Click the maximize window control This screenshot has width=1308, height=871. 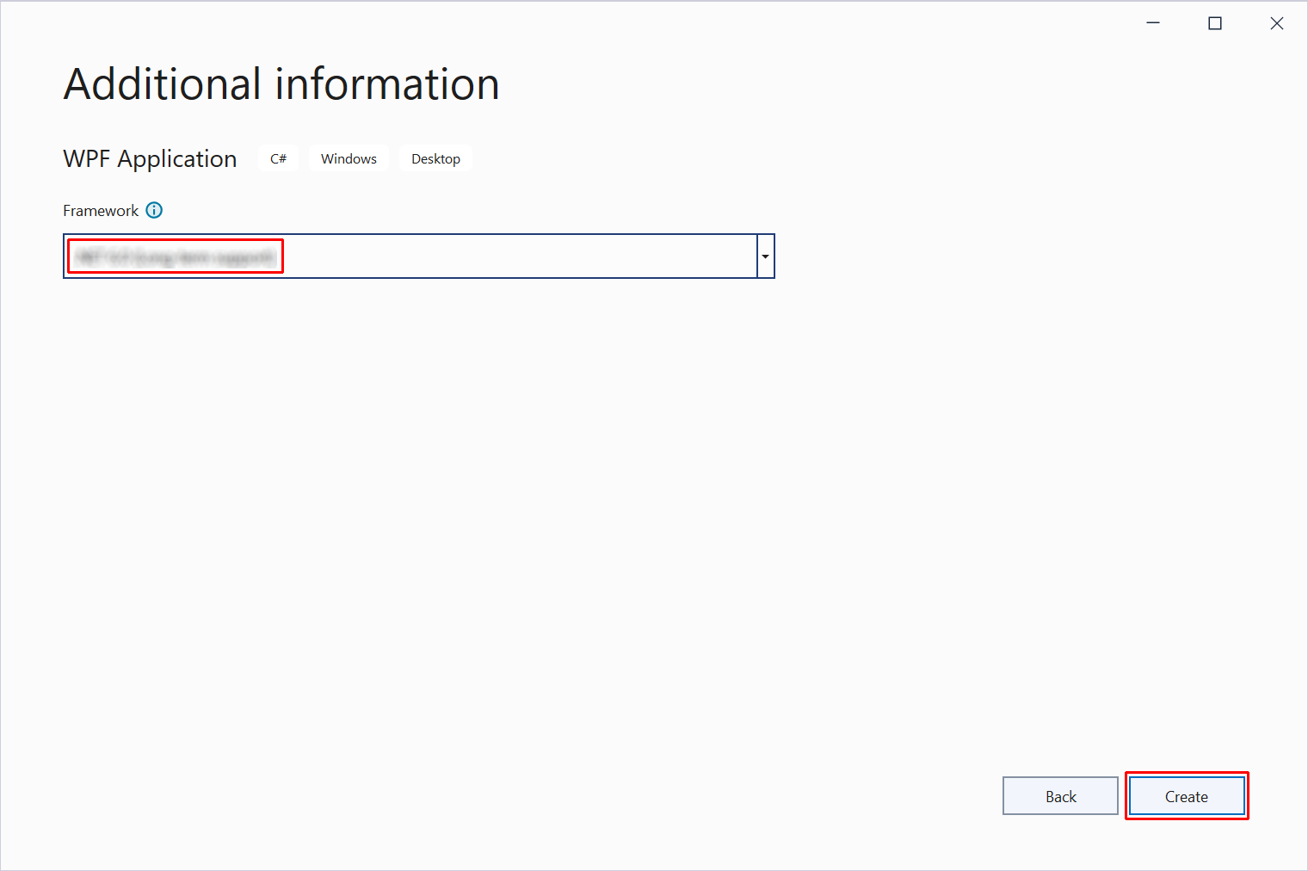click(x=1215, y=23)
